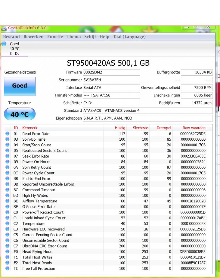Click the Serienummer field value
220x278 pixels.
[x=111, y=80]
